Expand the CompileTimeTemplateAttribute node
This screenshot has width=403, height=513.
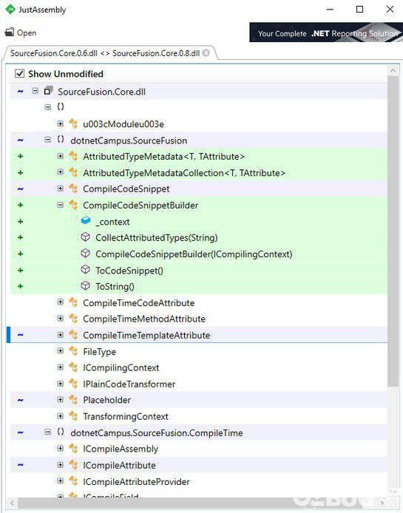[x=60, y=335]
